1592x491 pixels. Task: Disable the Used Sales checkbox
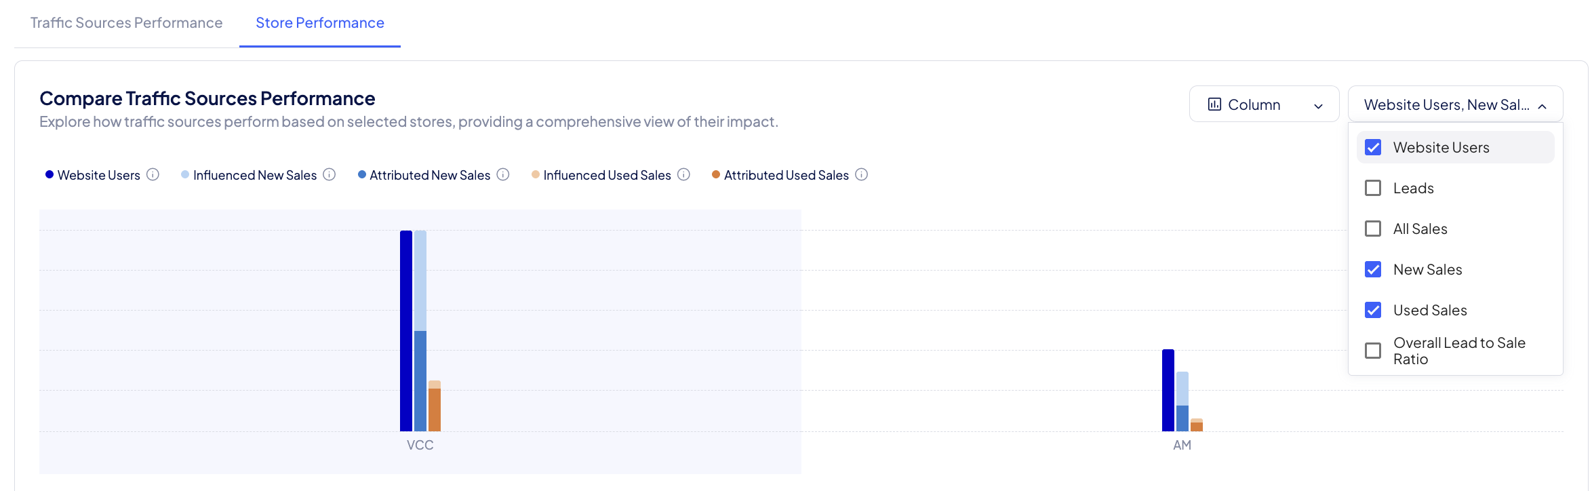(x=1373, y=310)
